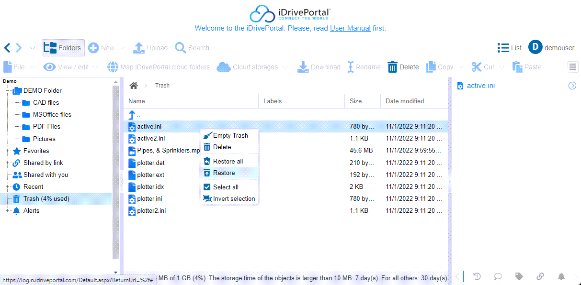The image size is (581, 285).
Task: Click the folder tree vertical scrollbar
Action: click(115, 172)
